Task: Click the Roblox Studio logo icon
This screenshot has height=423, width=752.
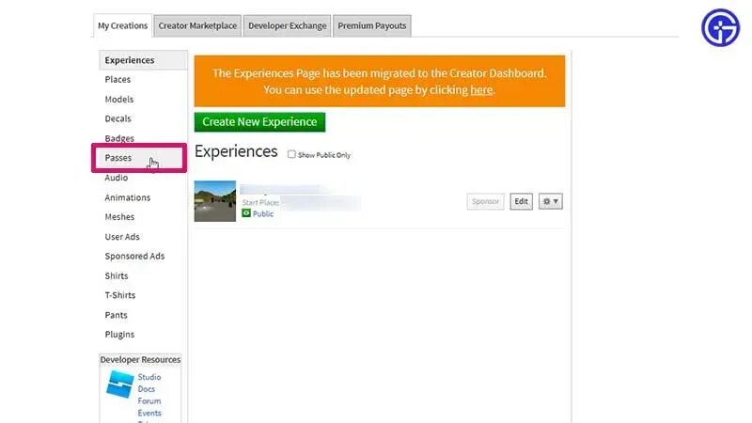Action: click(x=119, y=384)
